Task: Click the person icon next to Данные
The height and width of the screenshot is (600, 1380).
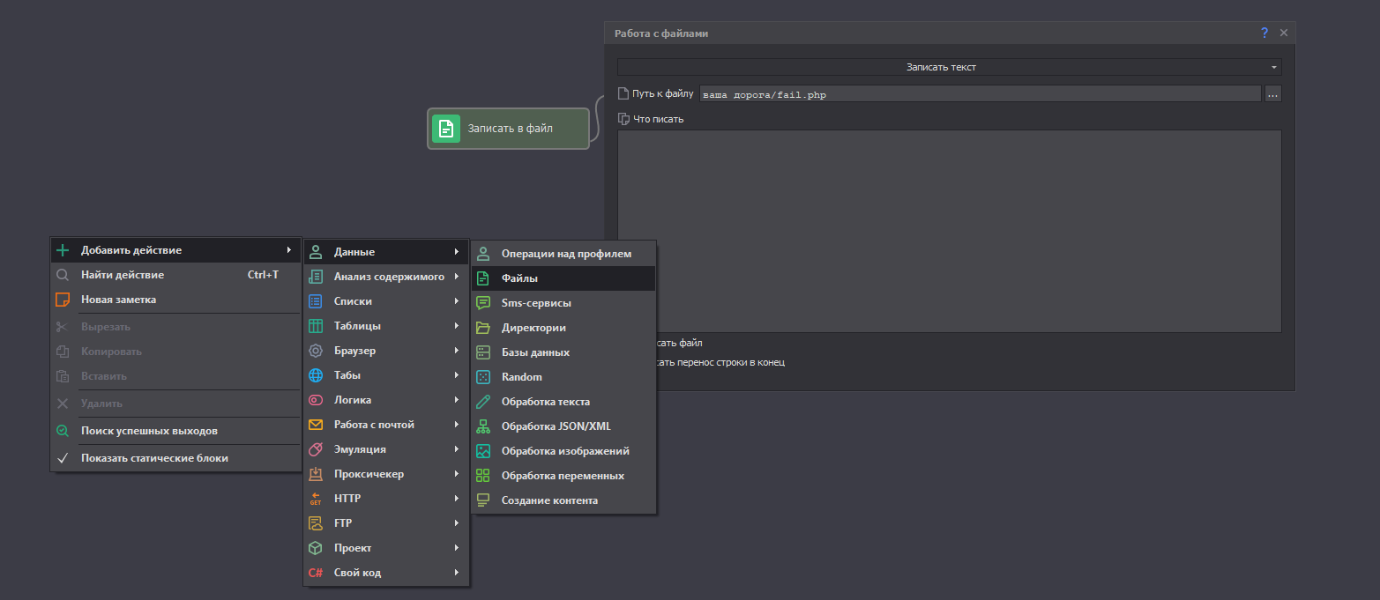Action: click(316, 252)
